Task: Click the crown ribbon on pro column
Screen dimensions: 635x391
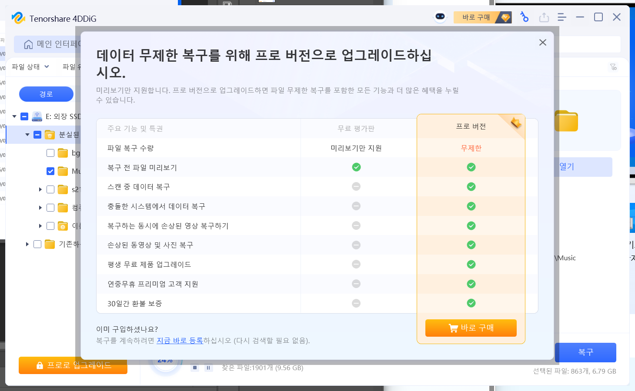Action: [x=515, y=123]
